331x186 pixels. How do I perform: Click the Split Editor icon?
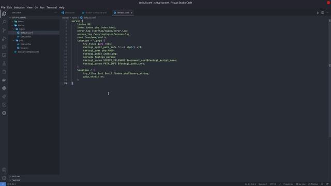point(322,12)
